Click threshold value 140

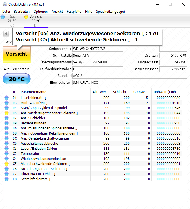click(x=147, y=113)
